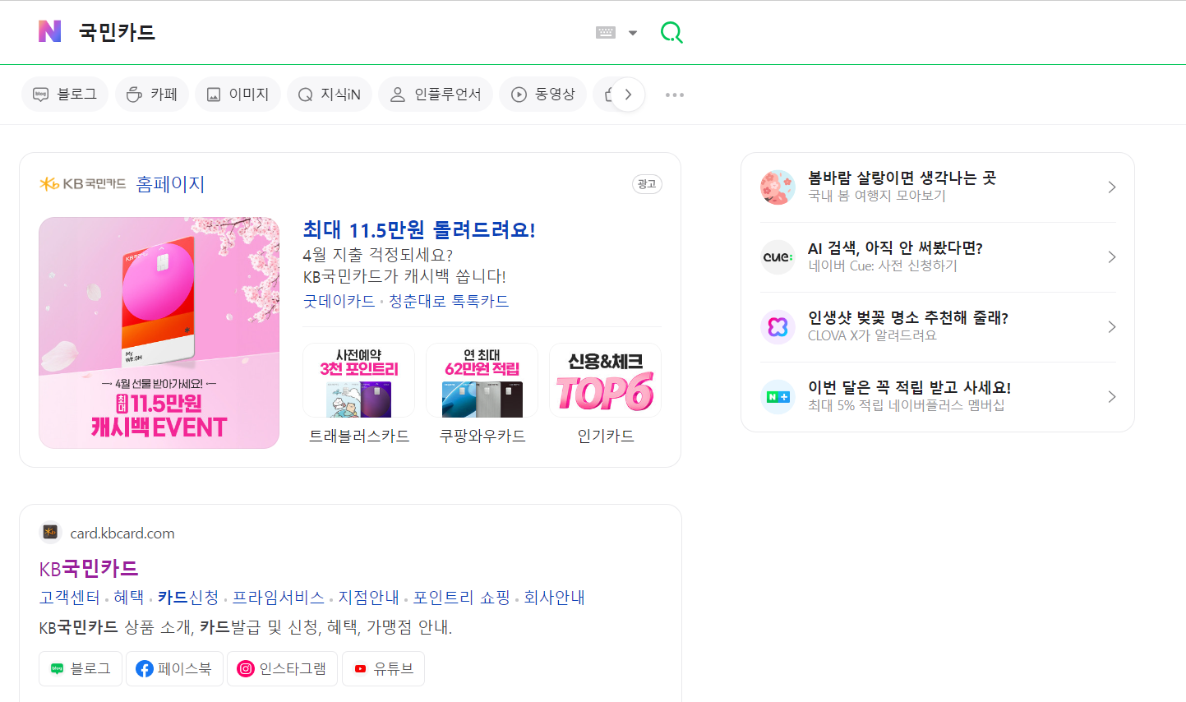
Task: Click the Naver Plus membership icon
Action: point(778,397)
